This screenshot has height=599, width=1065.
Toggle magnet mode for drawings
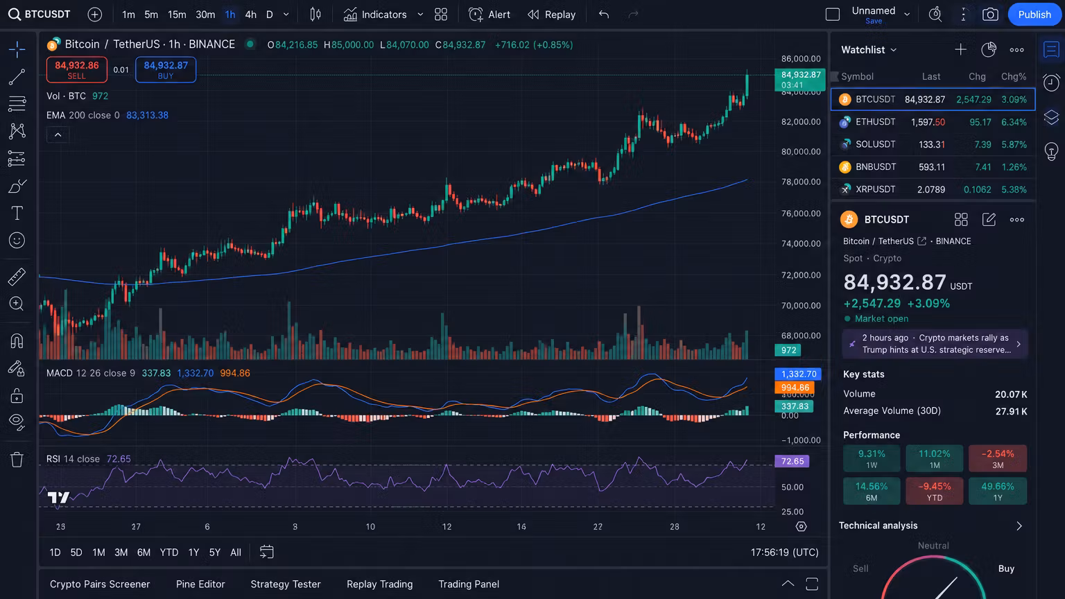pyautogui.click(x=17, y=340)
